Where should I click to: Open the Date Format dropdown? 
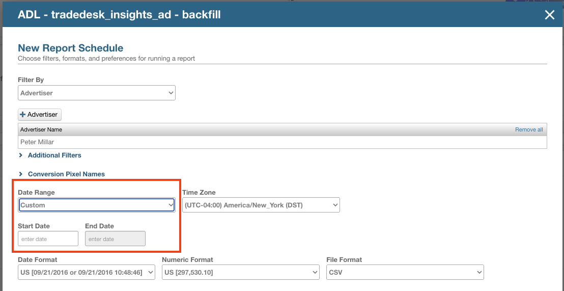pyautogui.click(x=86, y=273)
